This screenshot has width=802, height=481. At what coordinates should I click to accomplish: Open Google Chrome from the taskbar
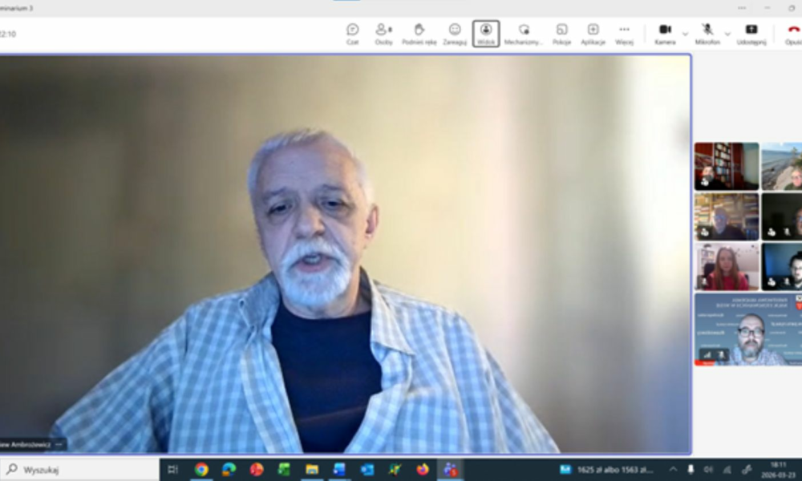coord(200,470)
